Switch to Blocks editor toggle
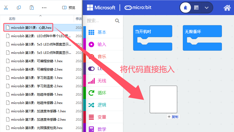Screen dimensions: 234x132 click(186, 8)
